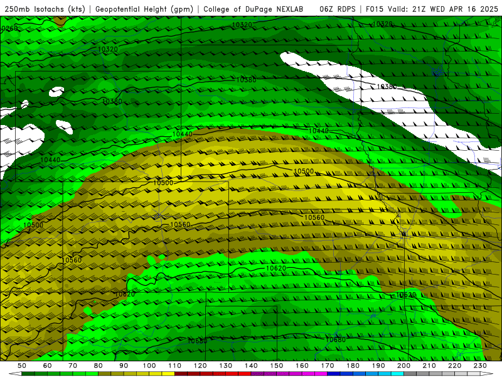Pick the 200 color scale number
The image size is (502, 377).
[403, 366]
